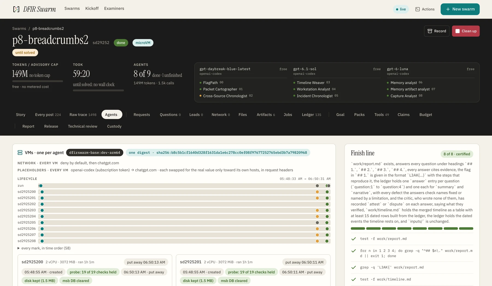This screenshot has width=492, height=286.
Task: Click the Took time progress bar
Action: (x=98, y=90)
